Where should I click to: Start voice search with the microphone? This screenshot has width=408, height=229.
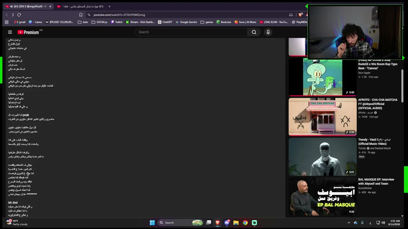(268, 32)
